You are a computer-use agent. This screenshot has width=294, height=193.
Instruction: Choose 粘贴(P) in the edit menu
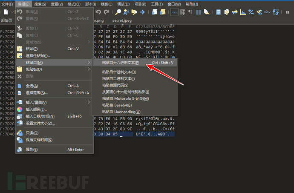[55, 49]
